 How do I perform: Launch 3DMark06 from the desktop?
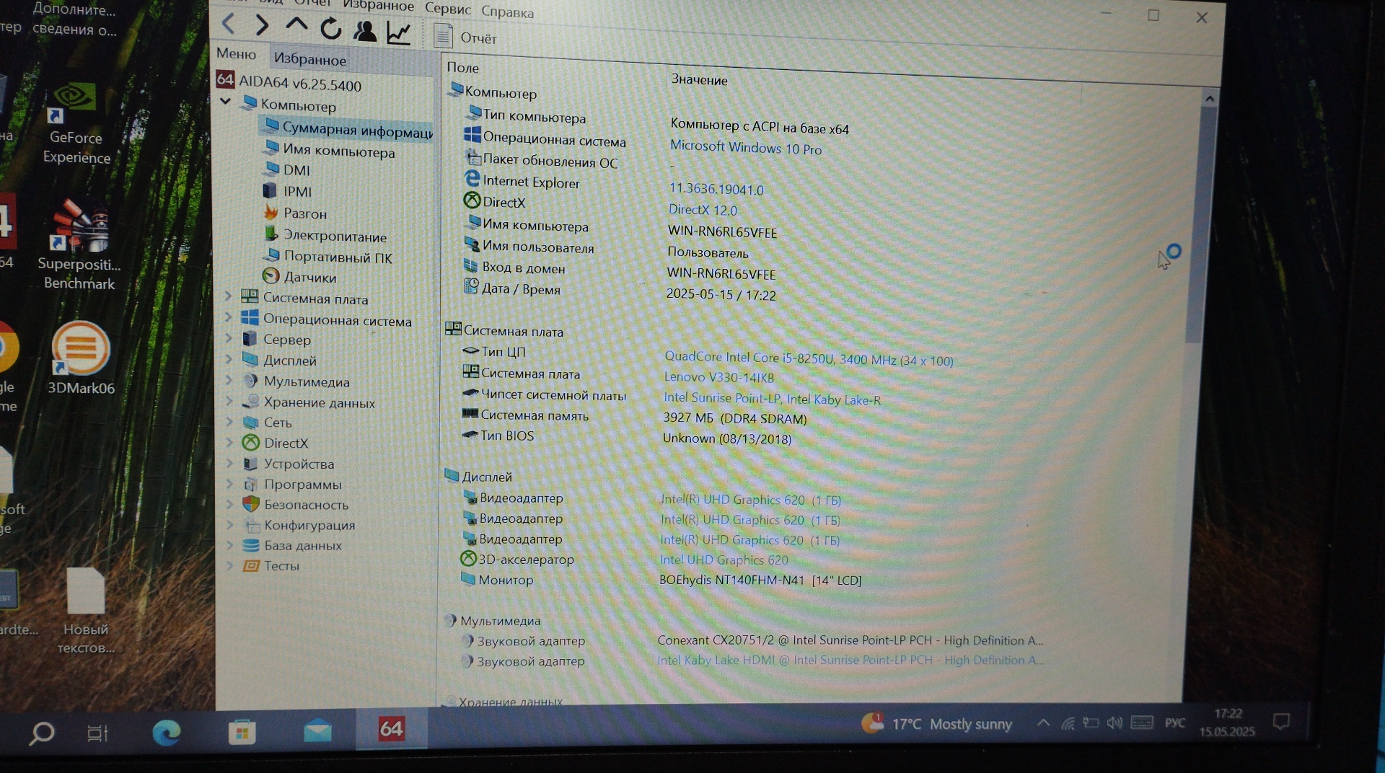pos(81,358)
